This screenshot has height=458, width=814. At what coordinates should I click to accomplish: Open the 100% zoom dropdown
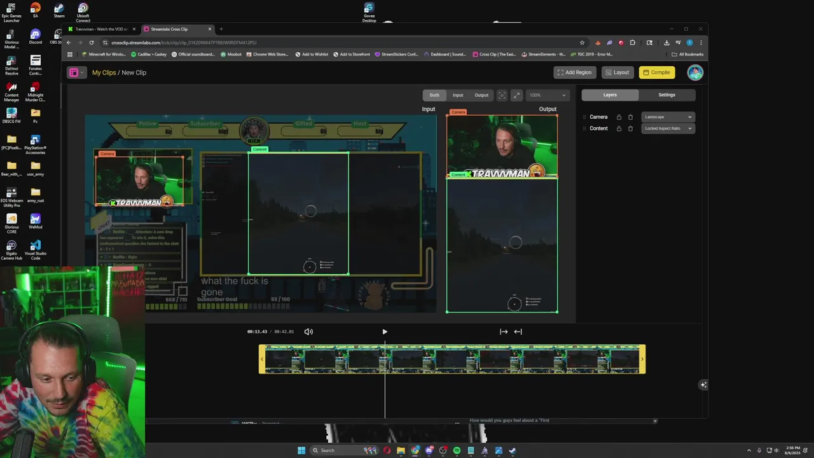click(547, 95)
